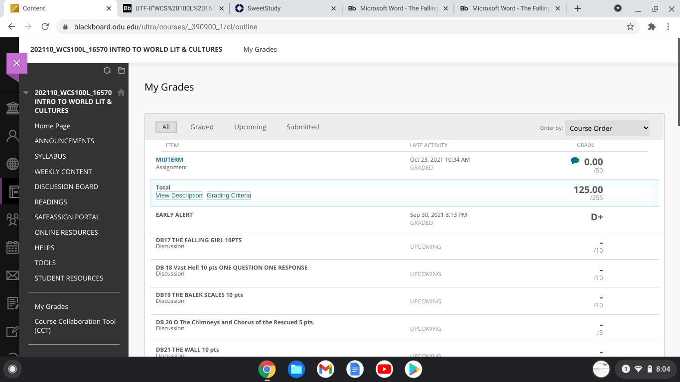Screen dimensions: 680x382
Task: Open the MIDTERM feedback comment bubble
Action: click(575, 161)
